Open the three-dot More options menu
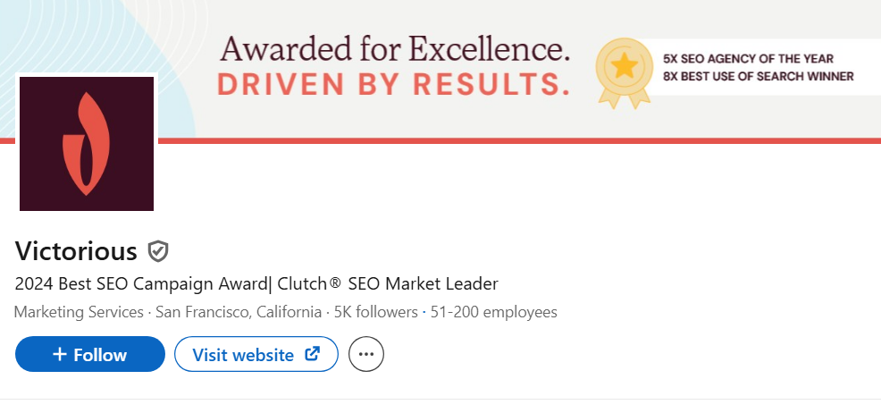Viewport: 881px width, 413px height. [365, 354]
